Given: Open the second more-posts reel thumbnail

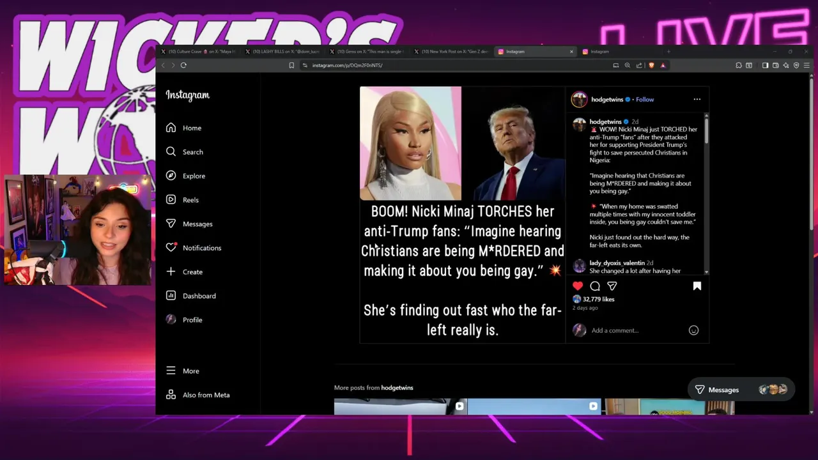Looking at the screenshot, I should [x=534, y=406].
